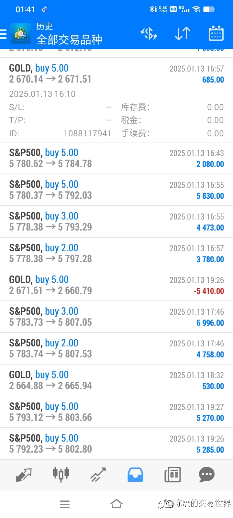Select the History inbox tab icon

135,475
